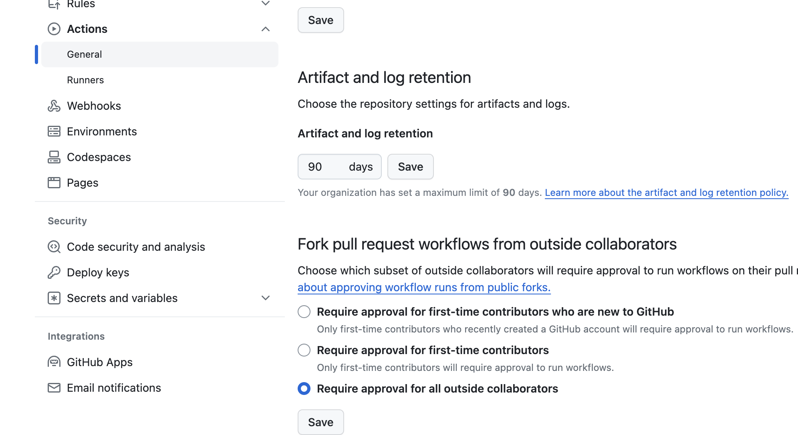The width and height of the screenshot is (798, 435).
Task: Select Require approval for first-time contributors
Action: click(304, 350)
